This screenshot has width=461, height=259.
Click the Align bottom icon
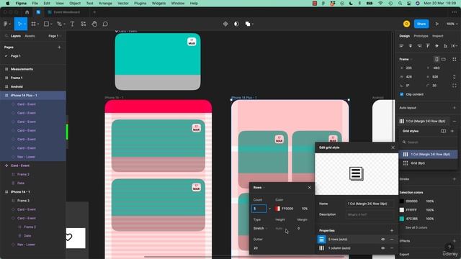point(446,46)
